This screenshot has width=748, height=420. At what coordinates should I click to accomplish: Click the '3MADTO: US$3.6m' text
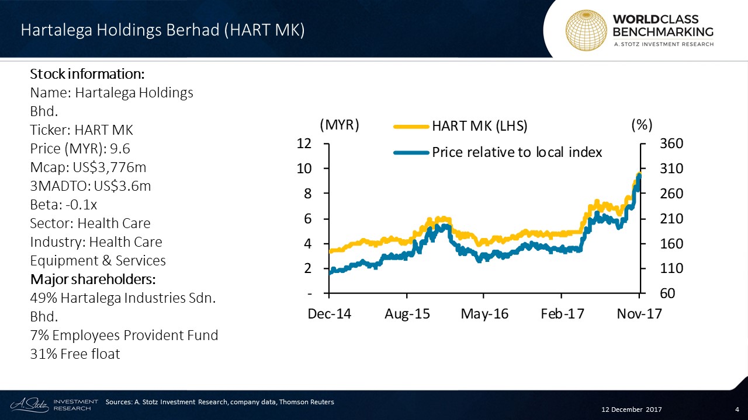click(91, 186)
